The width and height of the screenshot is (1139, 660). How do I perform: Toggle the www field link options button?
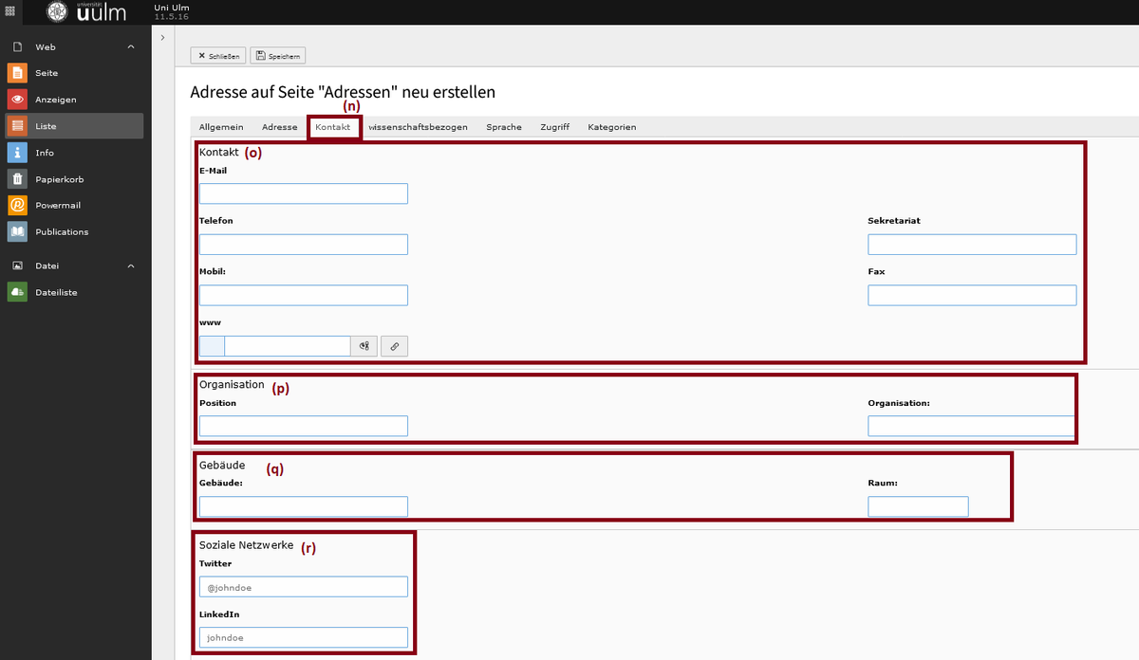(x=364, y=346)
